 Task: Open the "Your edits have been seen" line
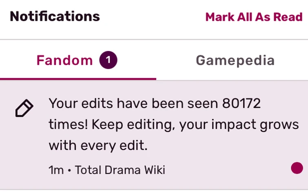click(135, 104)
